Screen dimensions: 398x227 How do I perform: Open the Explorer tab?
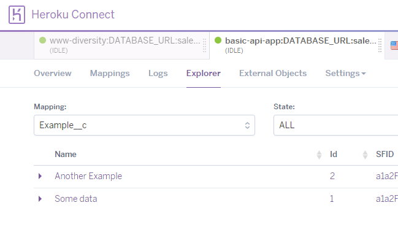pos(204,74)
